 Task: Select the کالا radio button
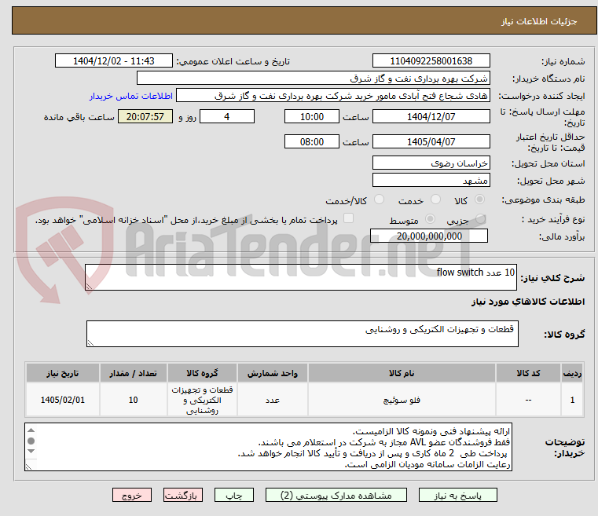(x=479, y=199)
